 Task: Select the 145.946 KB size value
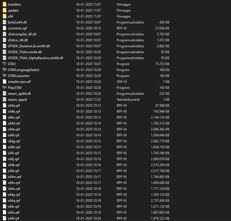(161, 111)
